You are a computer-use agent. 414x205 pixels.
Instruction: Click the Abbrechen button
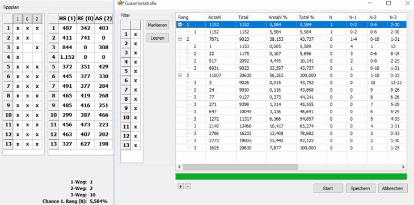coord(393,189)
